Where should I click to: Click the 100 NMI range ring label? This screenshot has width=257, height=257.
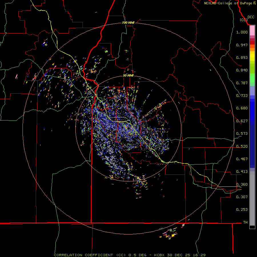tap(128, 23)
